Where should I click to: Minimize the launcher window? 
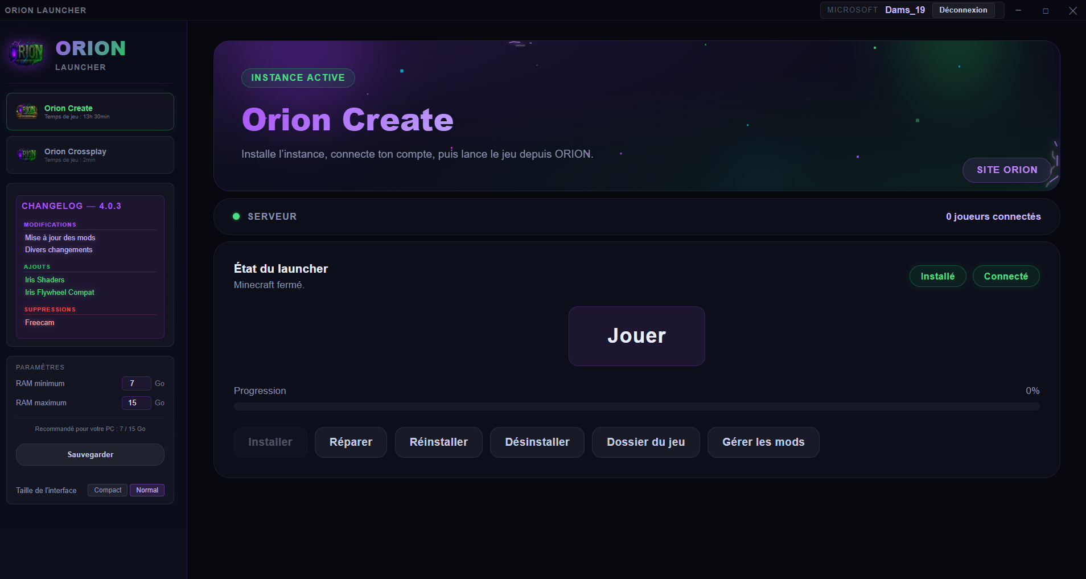coord(1018,10)
